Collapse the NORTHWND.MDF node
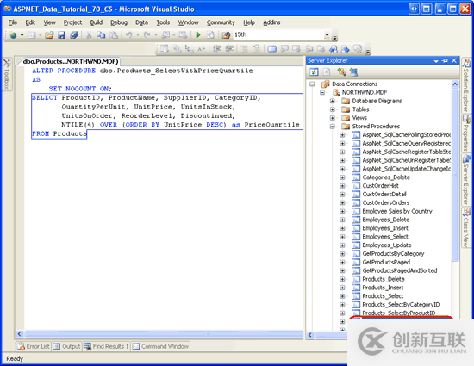The width and height of the screenshot is (474, 366). point(322,92)
